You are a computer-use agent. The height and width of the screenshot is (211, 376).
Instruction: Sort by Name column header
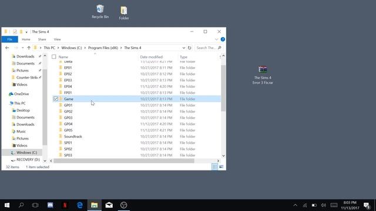coord(63,57)
